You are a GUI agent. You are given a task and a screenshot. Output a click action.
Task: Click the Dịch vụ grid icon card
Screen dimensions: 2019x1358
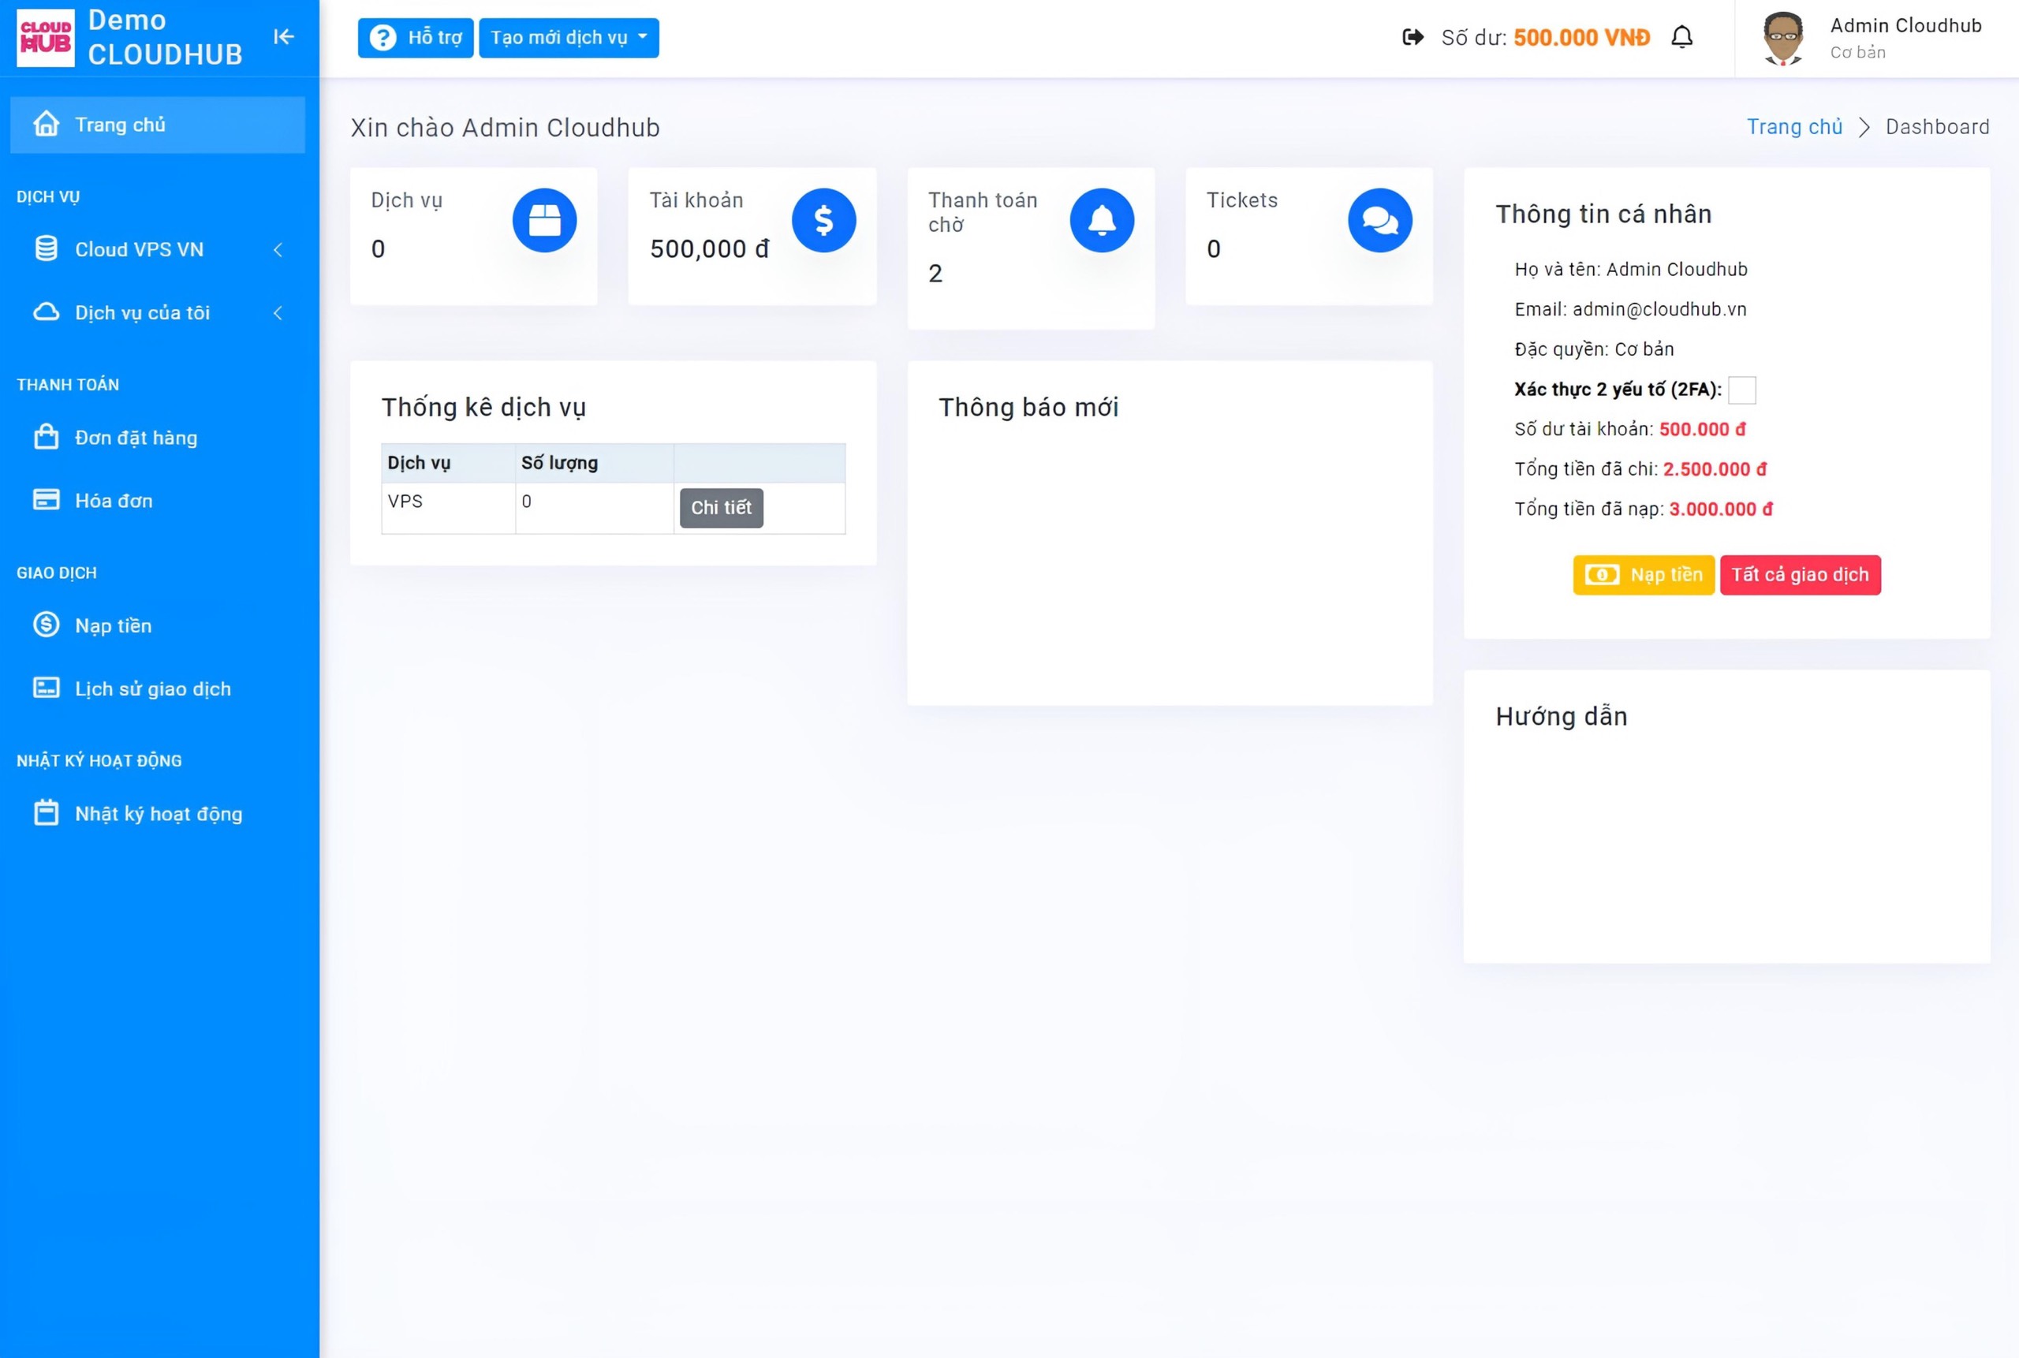click(544, 220)
